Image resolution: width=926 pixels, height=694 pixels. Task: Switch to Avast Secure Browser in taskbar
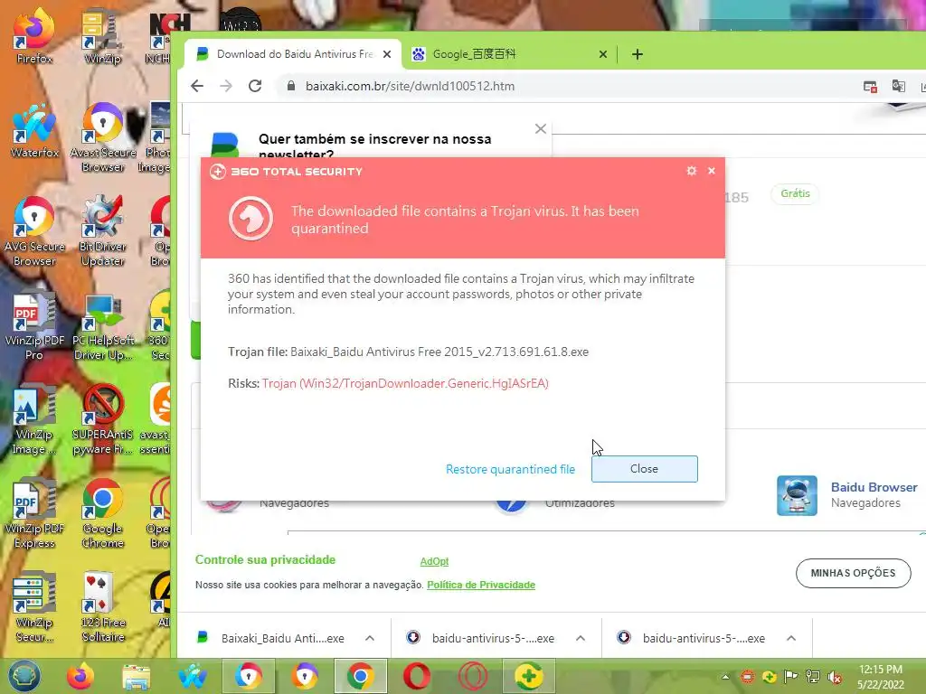tap(305, 676)
